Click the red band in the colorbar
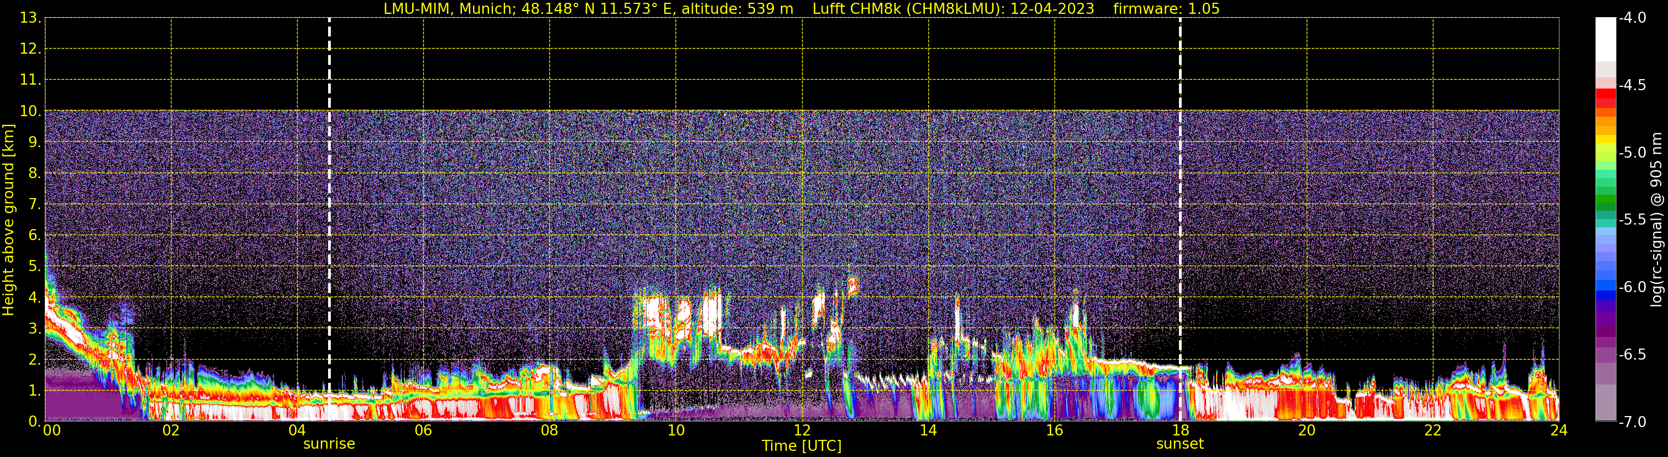 click(1605, 97)
